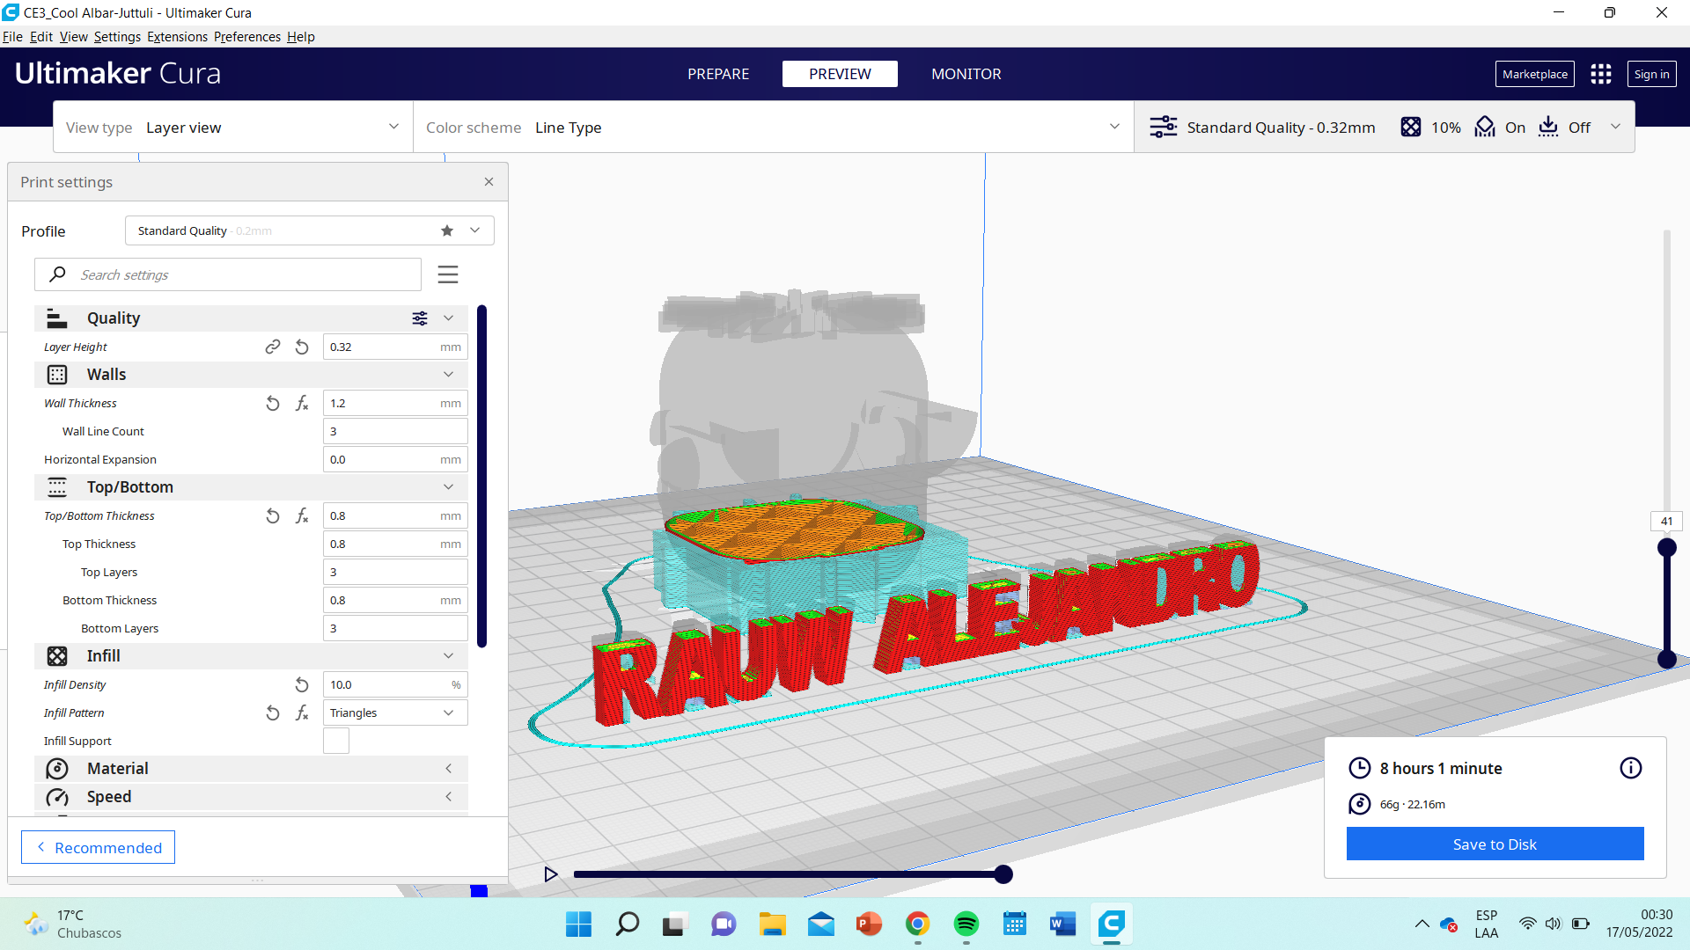Reset Top/Bottom Thickness with the revert arrow
Screen dimensions: 1690x950
point(273,515)
